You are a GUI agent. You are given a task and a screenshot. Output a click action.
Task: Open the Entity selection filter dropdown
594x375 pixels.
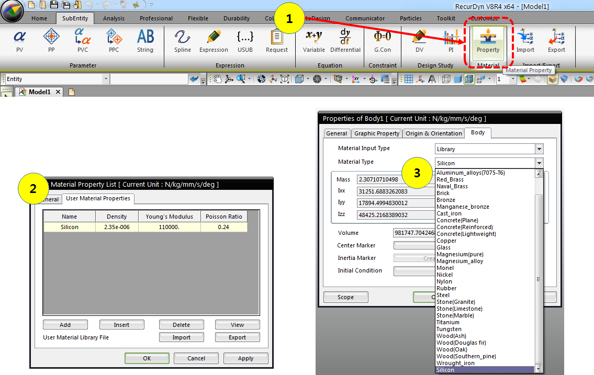(x=106, y=79)
